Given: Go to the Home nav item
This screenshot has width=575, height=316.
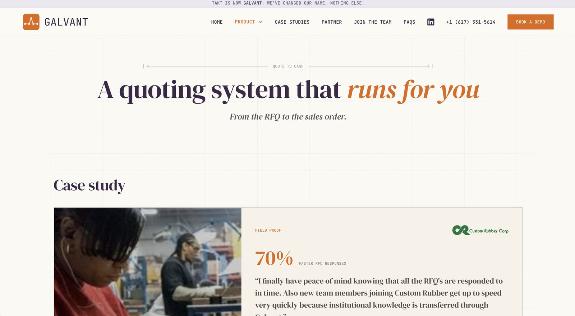Looking at the screenshot, I should pyautogui.click(x=217, y=22).
